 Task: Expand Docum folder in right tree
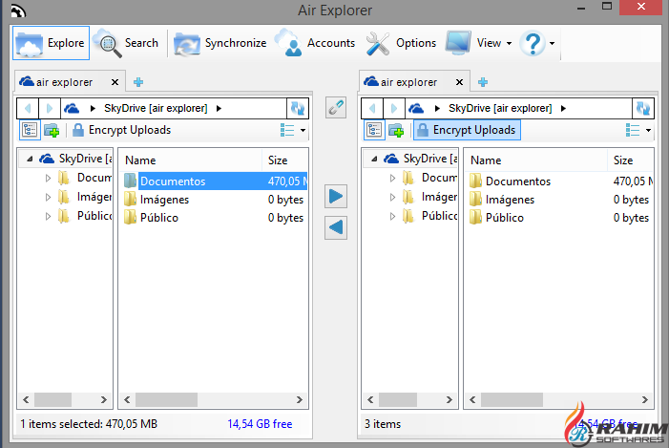coord(392,178)
